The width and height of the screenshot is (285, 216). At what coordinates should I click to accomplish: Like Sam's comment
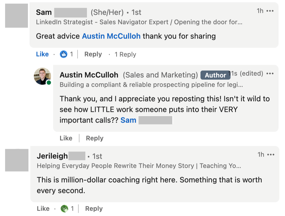(x=42, y=54)
